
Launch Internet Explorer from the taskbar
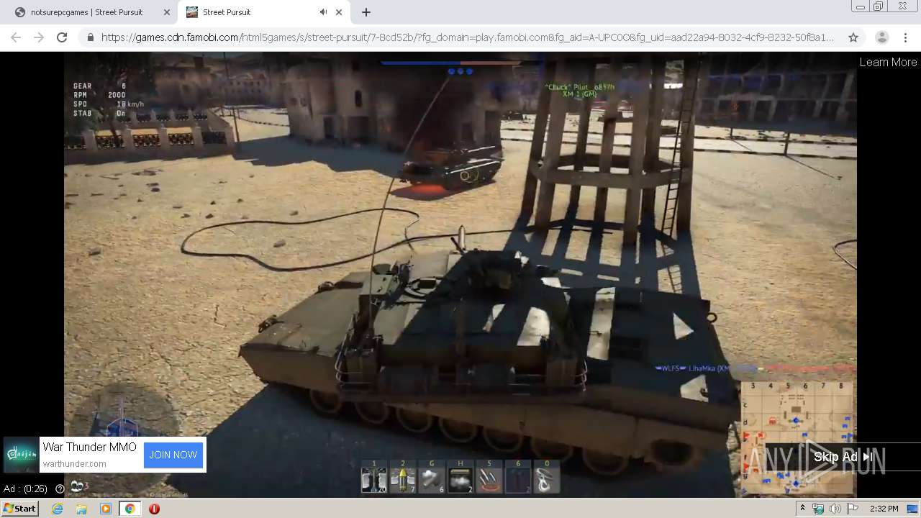tap(57, 509)
